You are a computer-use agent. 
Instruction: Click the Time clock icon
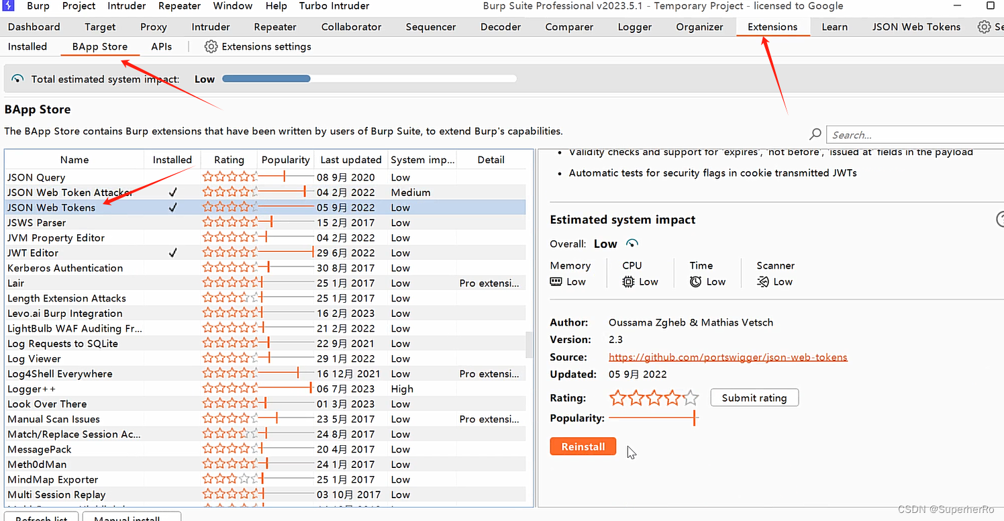pyautogui.click(x=695, y=281)
